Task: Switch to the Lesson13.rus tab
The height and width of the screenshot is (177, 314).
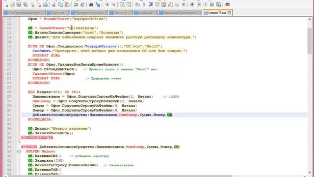Action: (217, 13)
